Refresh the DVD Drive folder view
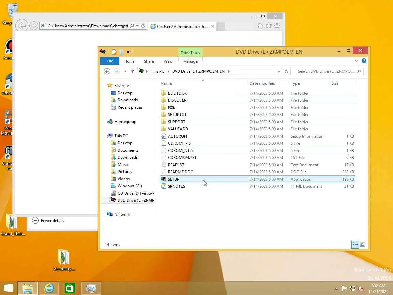This screenshot has height=295, width=393. pyautogui.click(x=286, y=71)
